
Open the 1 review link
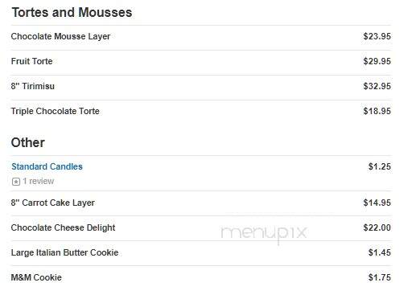(x=39, y=182)
